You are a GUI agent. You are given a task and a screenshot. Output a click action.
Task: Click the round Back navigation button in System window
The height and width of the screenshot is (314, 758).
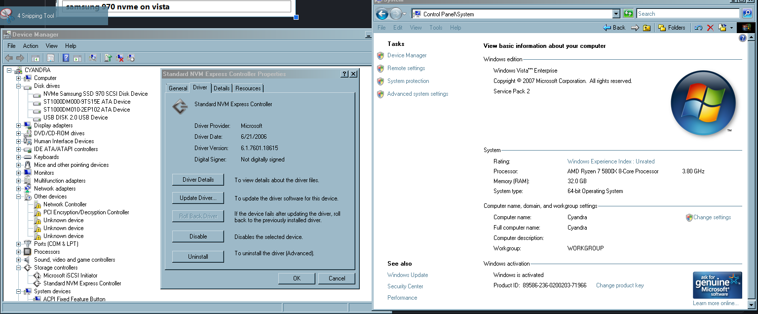[x=382, y=14]
